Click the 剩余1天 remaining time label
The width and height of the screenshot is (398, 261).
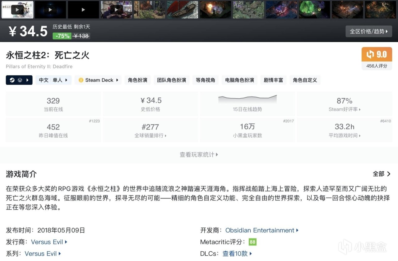(x=82, y=27)
